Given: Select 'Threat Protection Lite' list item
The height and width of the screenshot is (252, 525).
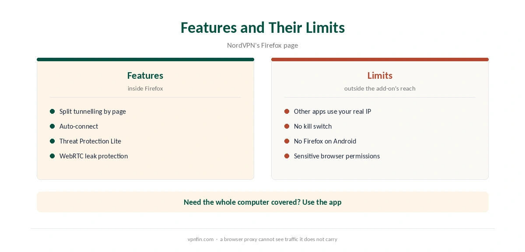Looking at the screenshot, I should (x=90, y=141).
